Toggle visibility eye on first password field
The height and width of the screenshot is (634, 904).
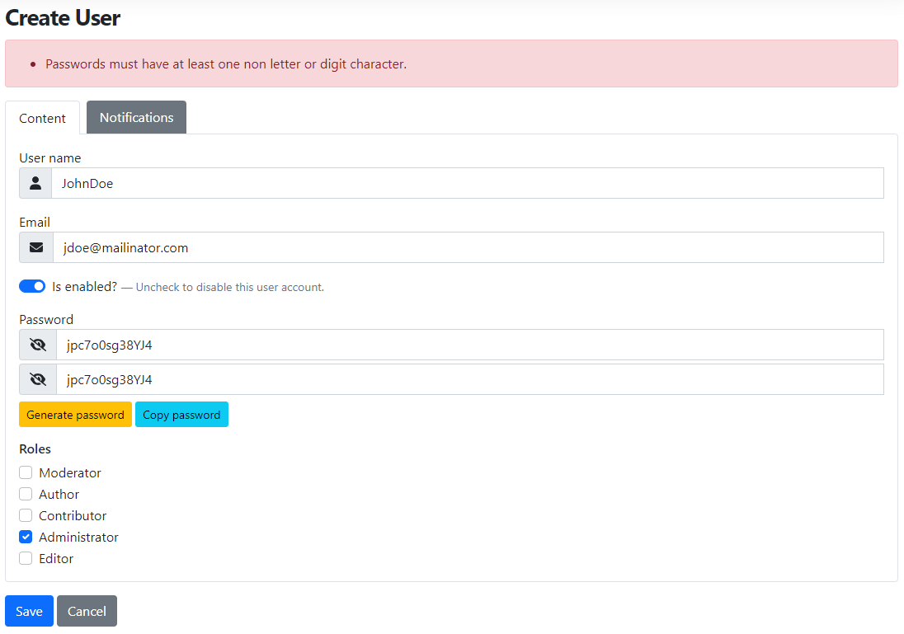point(38,345)
